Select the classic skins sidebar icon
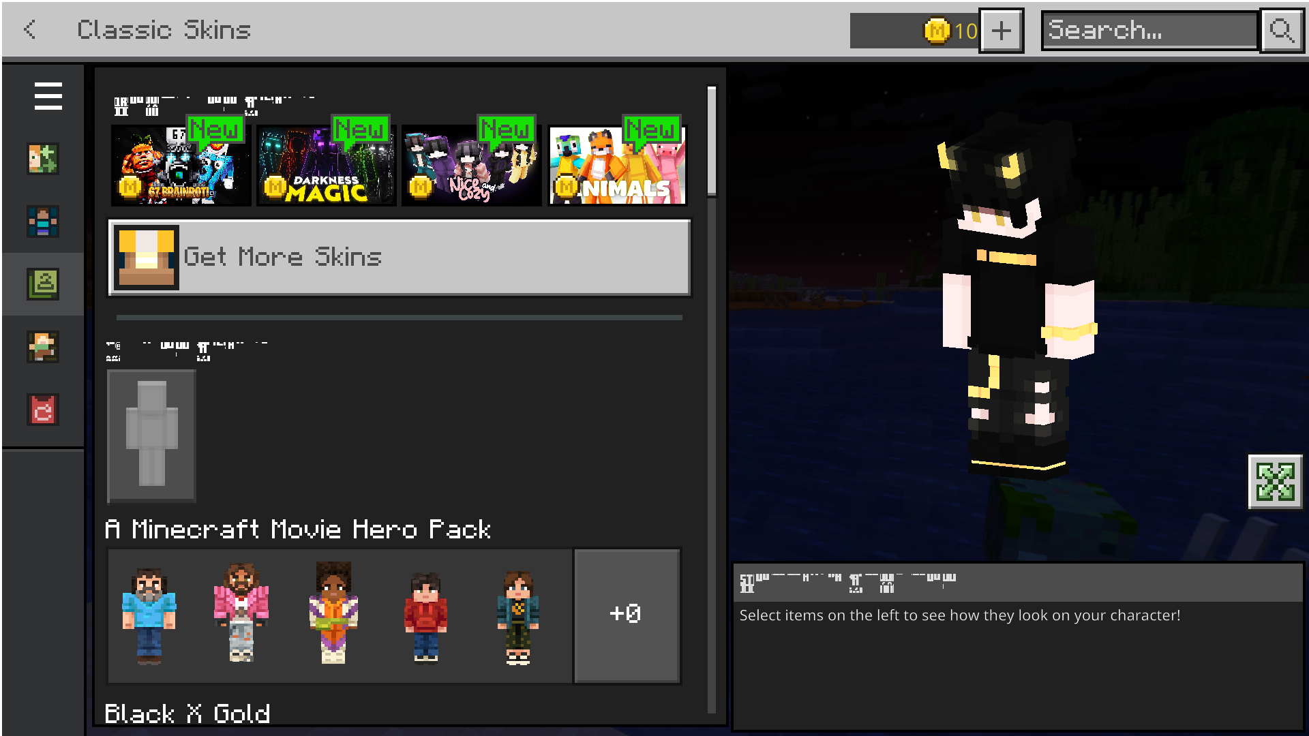 43,284
